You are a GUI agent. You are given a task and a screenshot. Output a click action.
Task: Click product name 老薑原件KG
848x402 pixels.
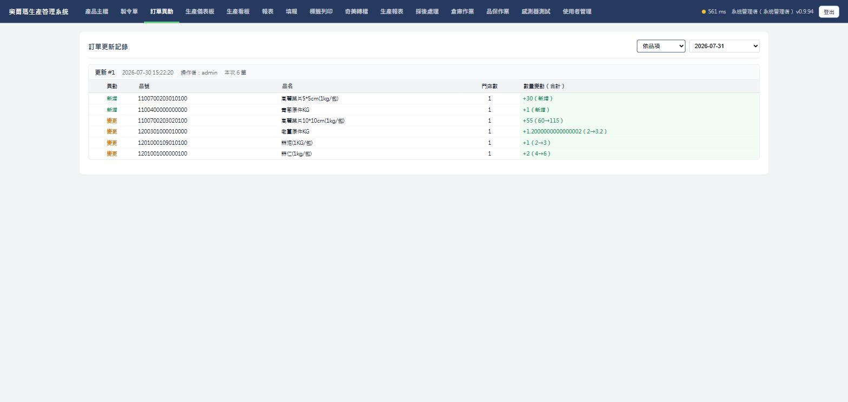coord(295,132)
